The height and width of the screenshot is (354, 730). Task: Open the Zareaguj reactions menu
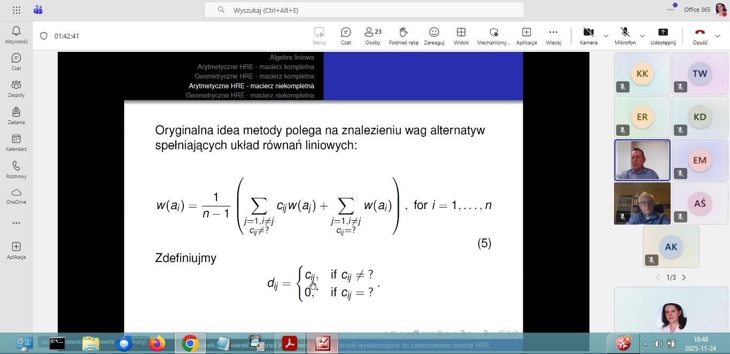tap(434, 36)
